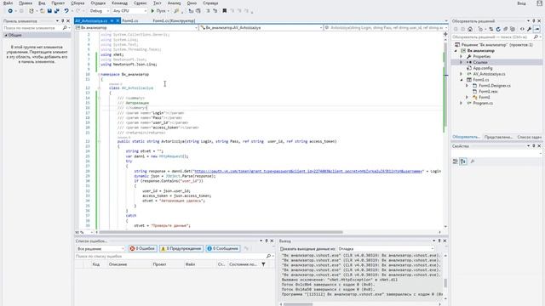Viewport: 545px width, 306px height.
Task: Click search magnifier in error list
Action: [268, 256]
